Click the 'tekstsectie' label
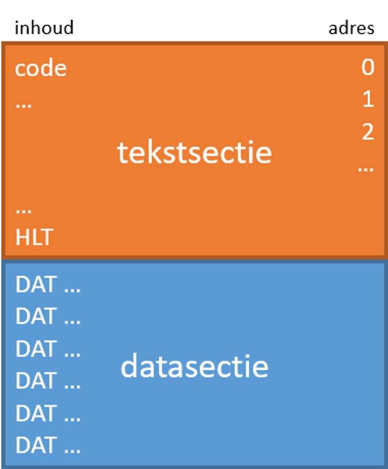Screen dimensions: 388x469 195,152
